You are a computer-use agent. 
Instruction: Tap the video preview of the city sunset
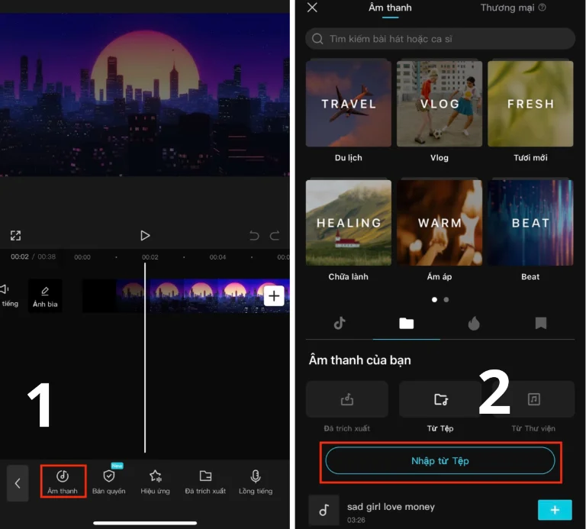tap(145, 95)
